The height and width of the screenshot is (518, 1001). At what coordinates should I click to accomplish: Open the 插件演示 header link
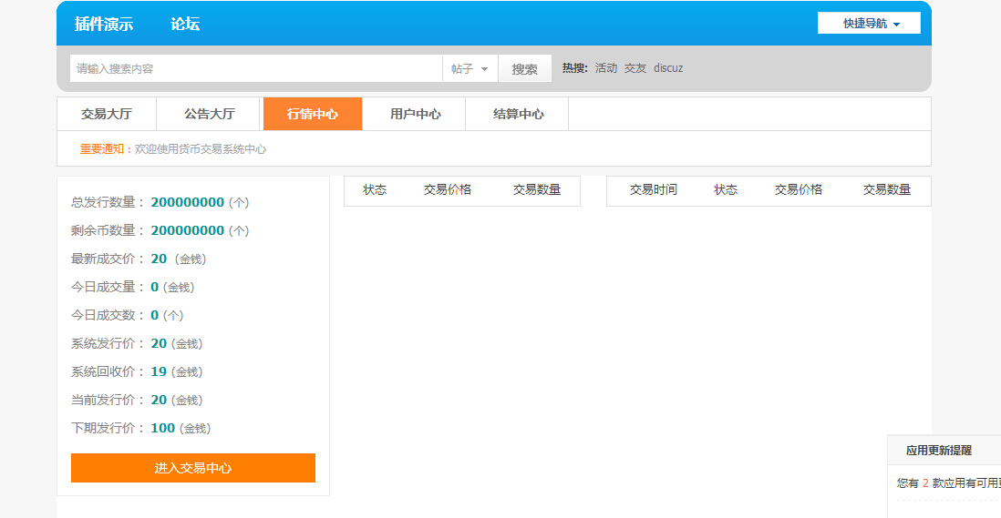[103, 25]
